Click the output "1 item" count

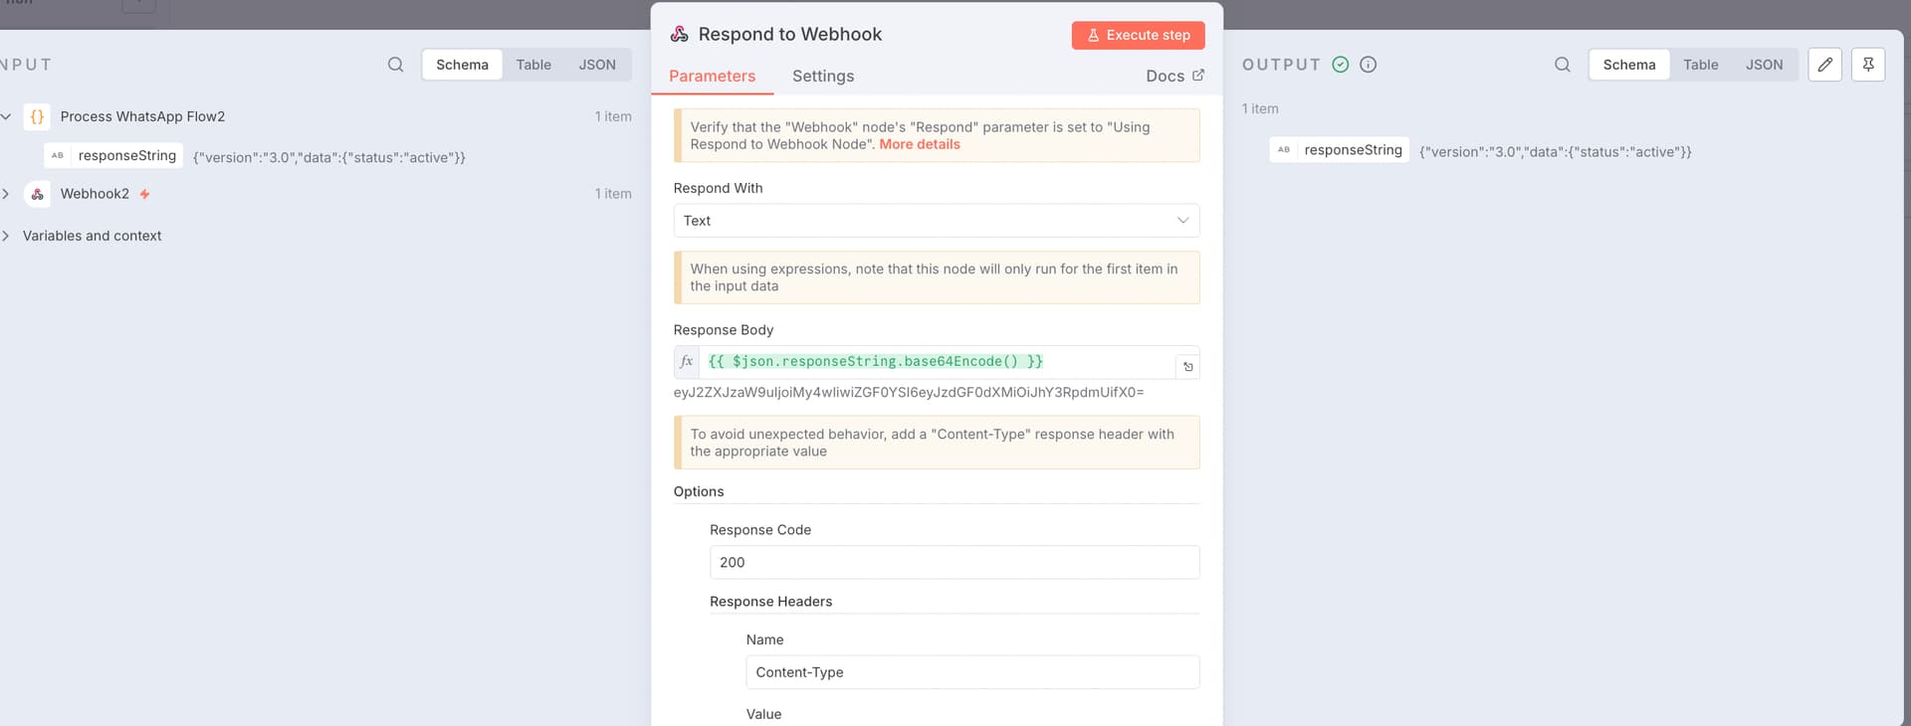(x=1260, y=108)
